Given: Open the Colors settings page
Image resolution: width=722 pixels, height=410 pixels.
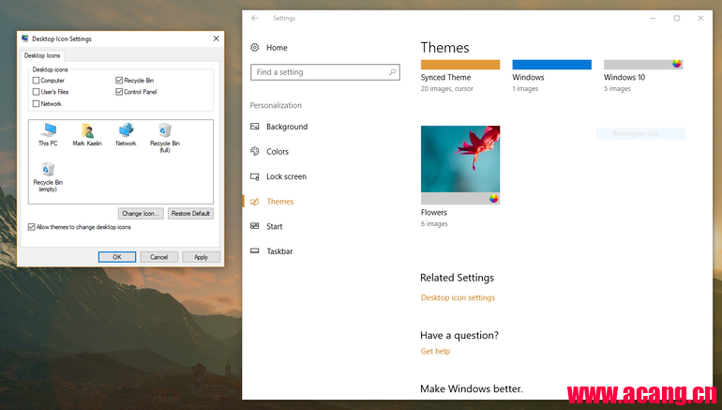Looking at the screenshot, I should click(x=278, y=152).
